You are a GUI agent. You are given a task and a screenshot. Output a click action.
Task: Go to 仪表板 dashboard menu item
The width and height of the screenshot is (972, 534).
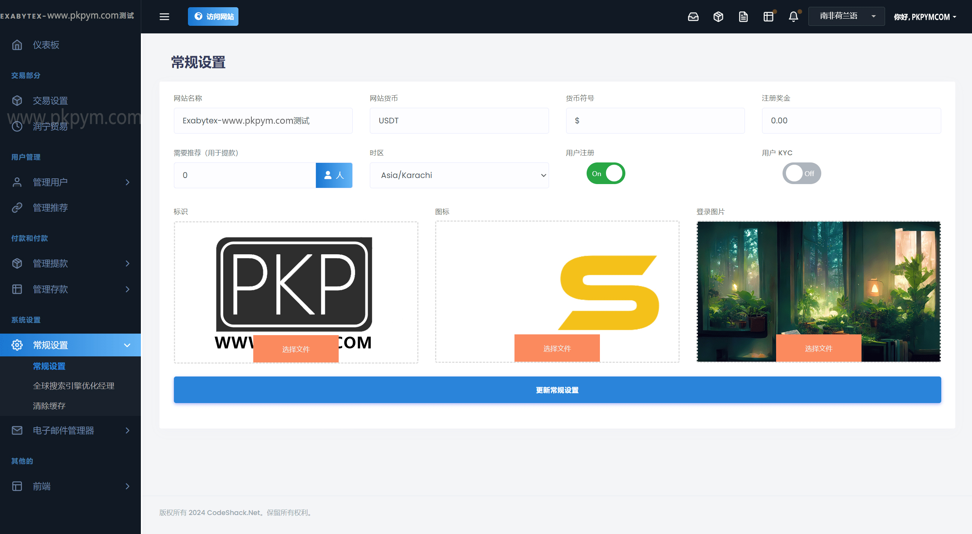(70, 45)
